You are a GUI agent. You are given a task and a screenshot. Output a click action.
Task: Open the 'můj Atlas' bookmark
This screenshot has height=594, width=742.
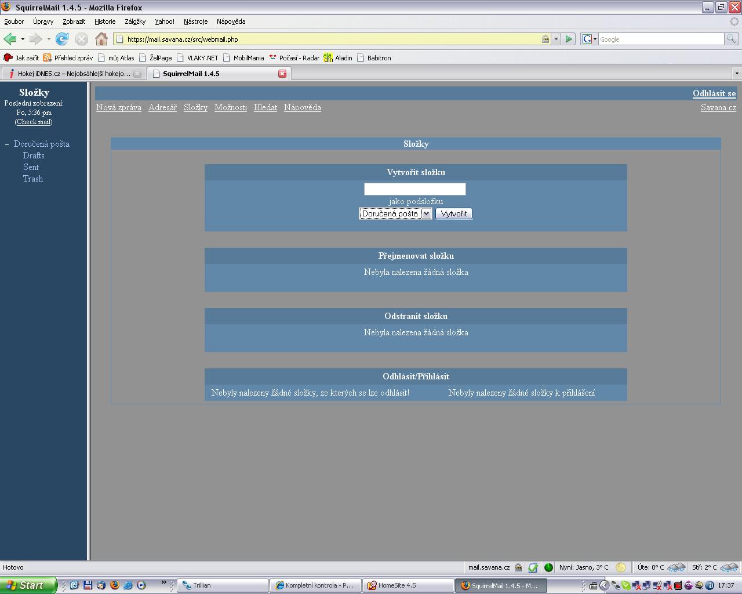point(116,57)
